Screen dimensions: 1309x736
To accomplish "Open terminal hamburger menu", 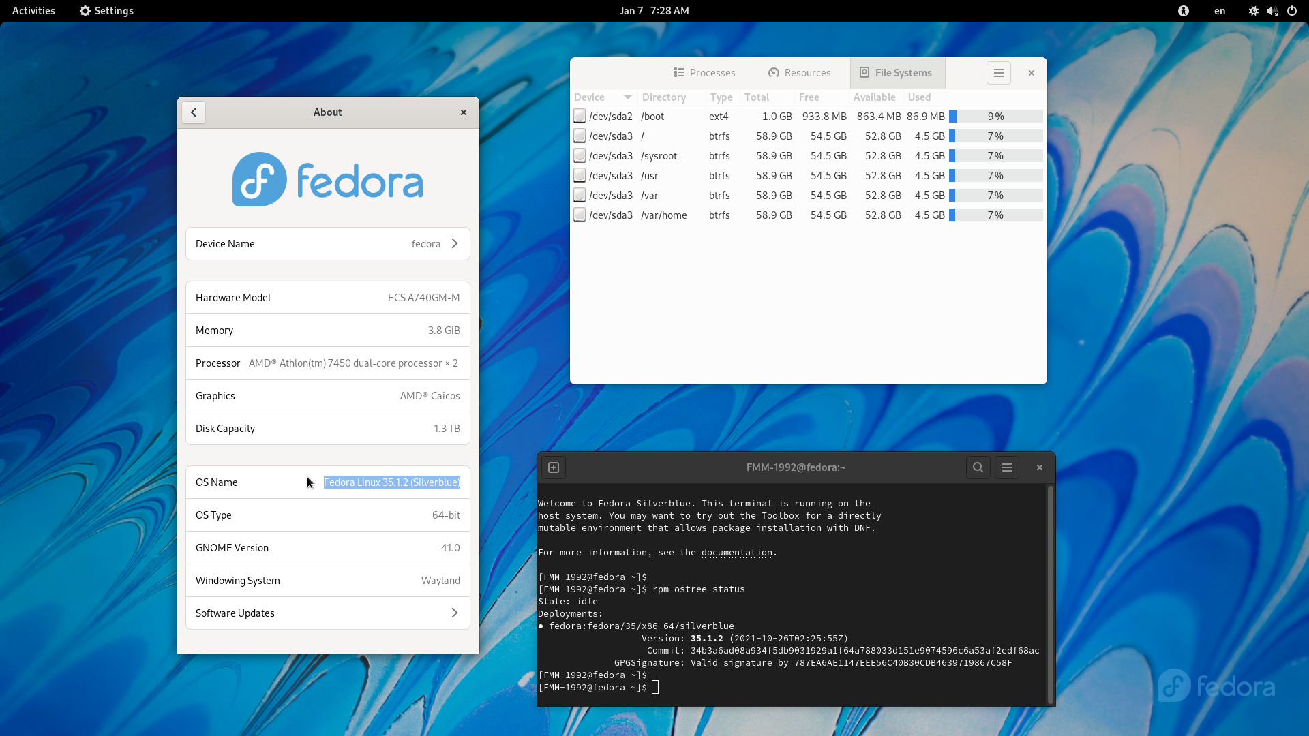I will tap(1007, 467).
